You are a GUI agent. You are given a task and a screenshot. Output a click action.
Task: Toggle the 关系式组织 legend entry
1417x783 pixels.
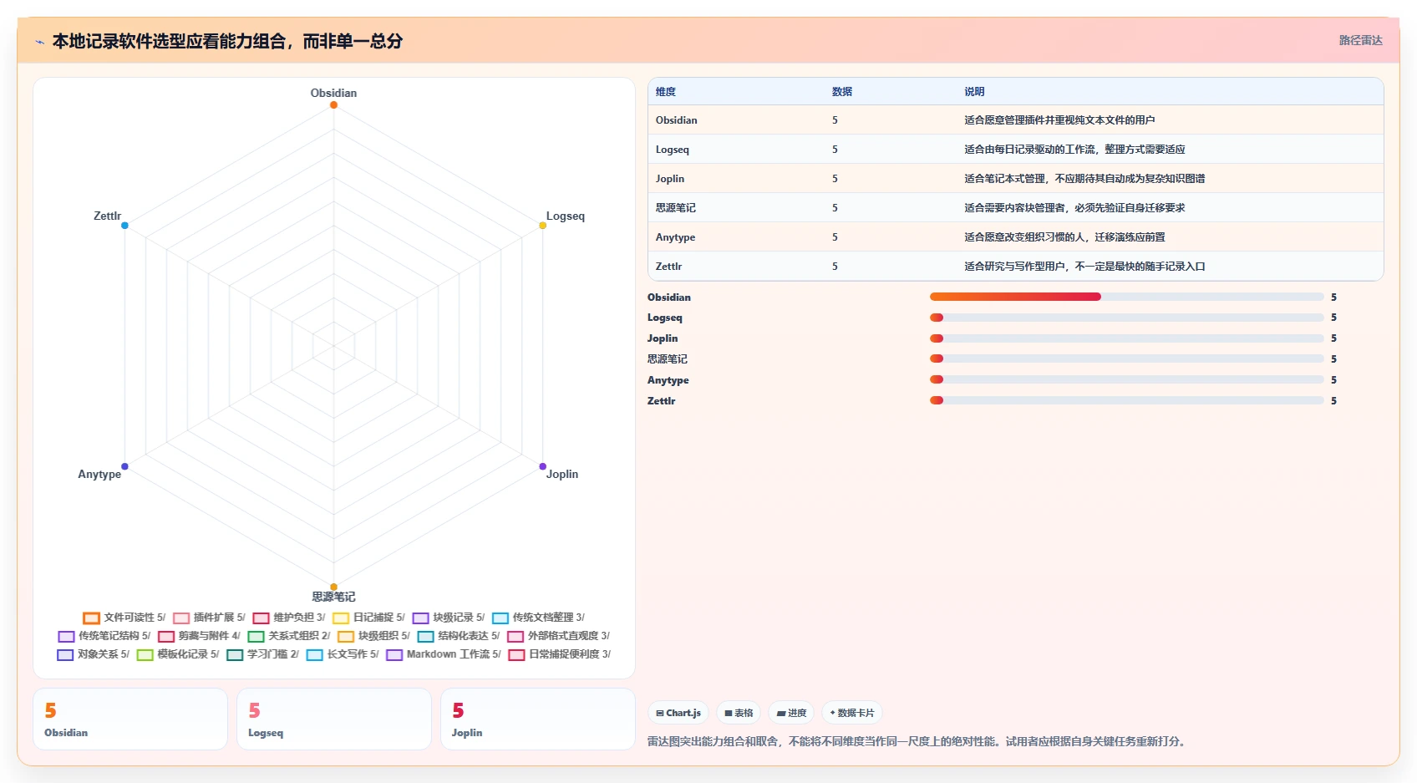click(289, 636)
